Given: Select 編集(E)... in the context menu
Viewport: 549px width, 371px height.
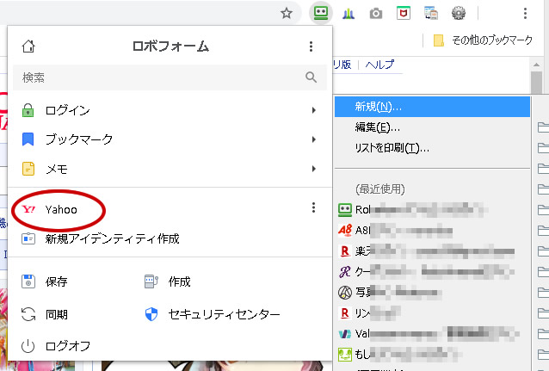Looking at the screenshot, I should point(433,127).
